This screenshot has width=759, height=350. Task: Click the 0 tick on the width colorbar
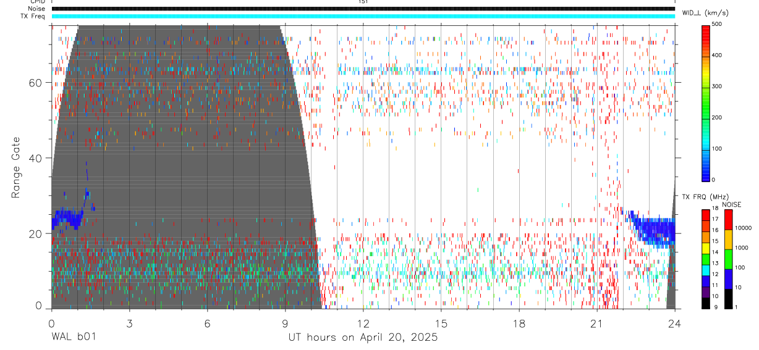(x=714, y=180)
